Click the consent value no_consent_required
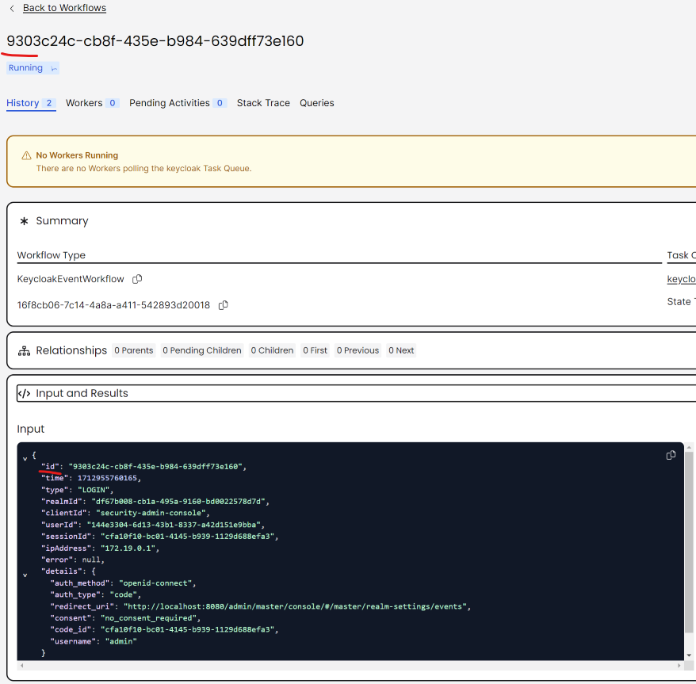Viewport: 696px width, 684px height. tap(149, 618)
